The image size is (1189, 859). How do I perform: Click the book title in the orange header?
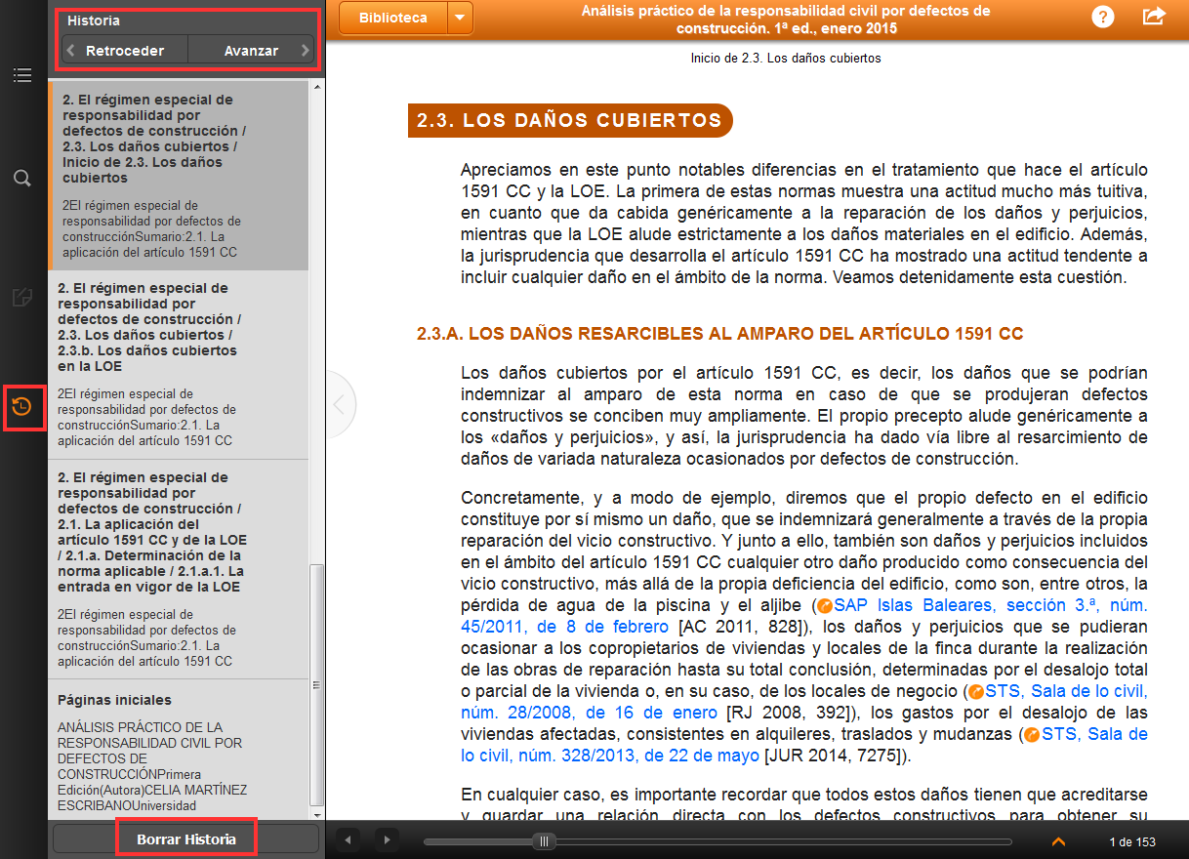point(785,20)
